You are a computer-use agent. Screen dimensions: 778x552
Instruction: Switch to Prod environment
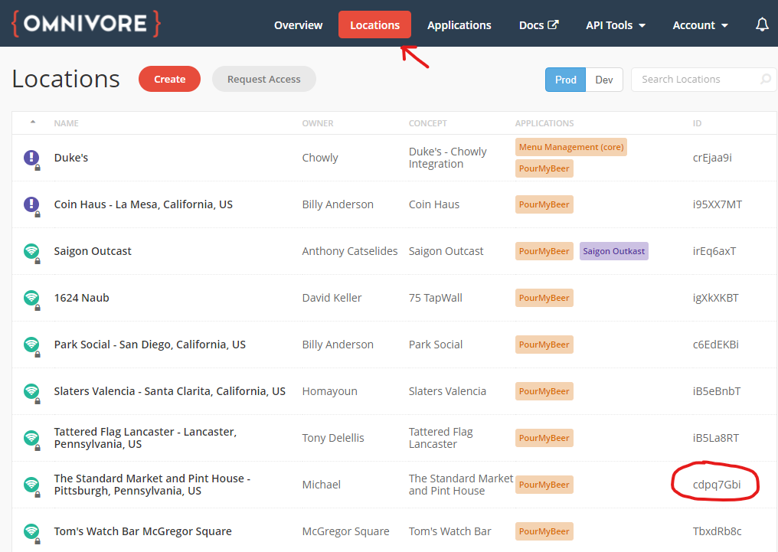(566, 80)
